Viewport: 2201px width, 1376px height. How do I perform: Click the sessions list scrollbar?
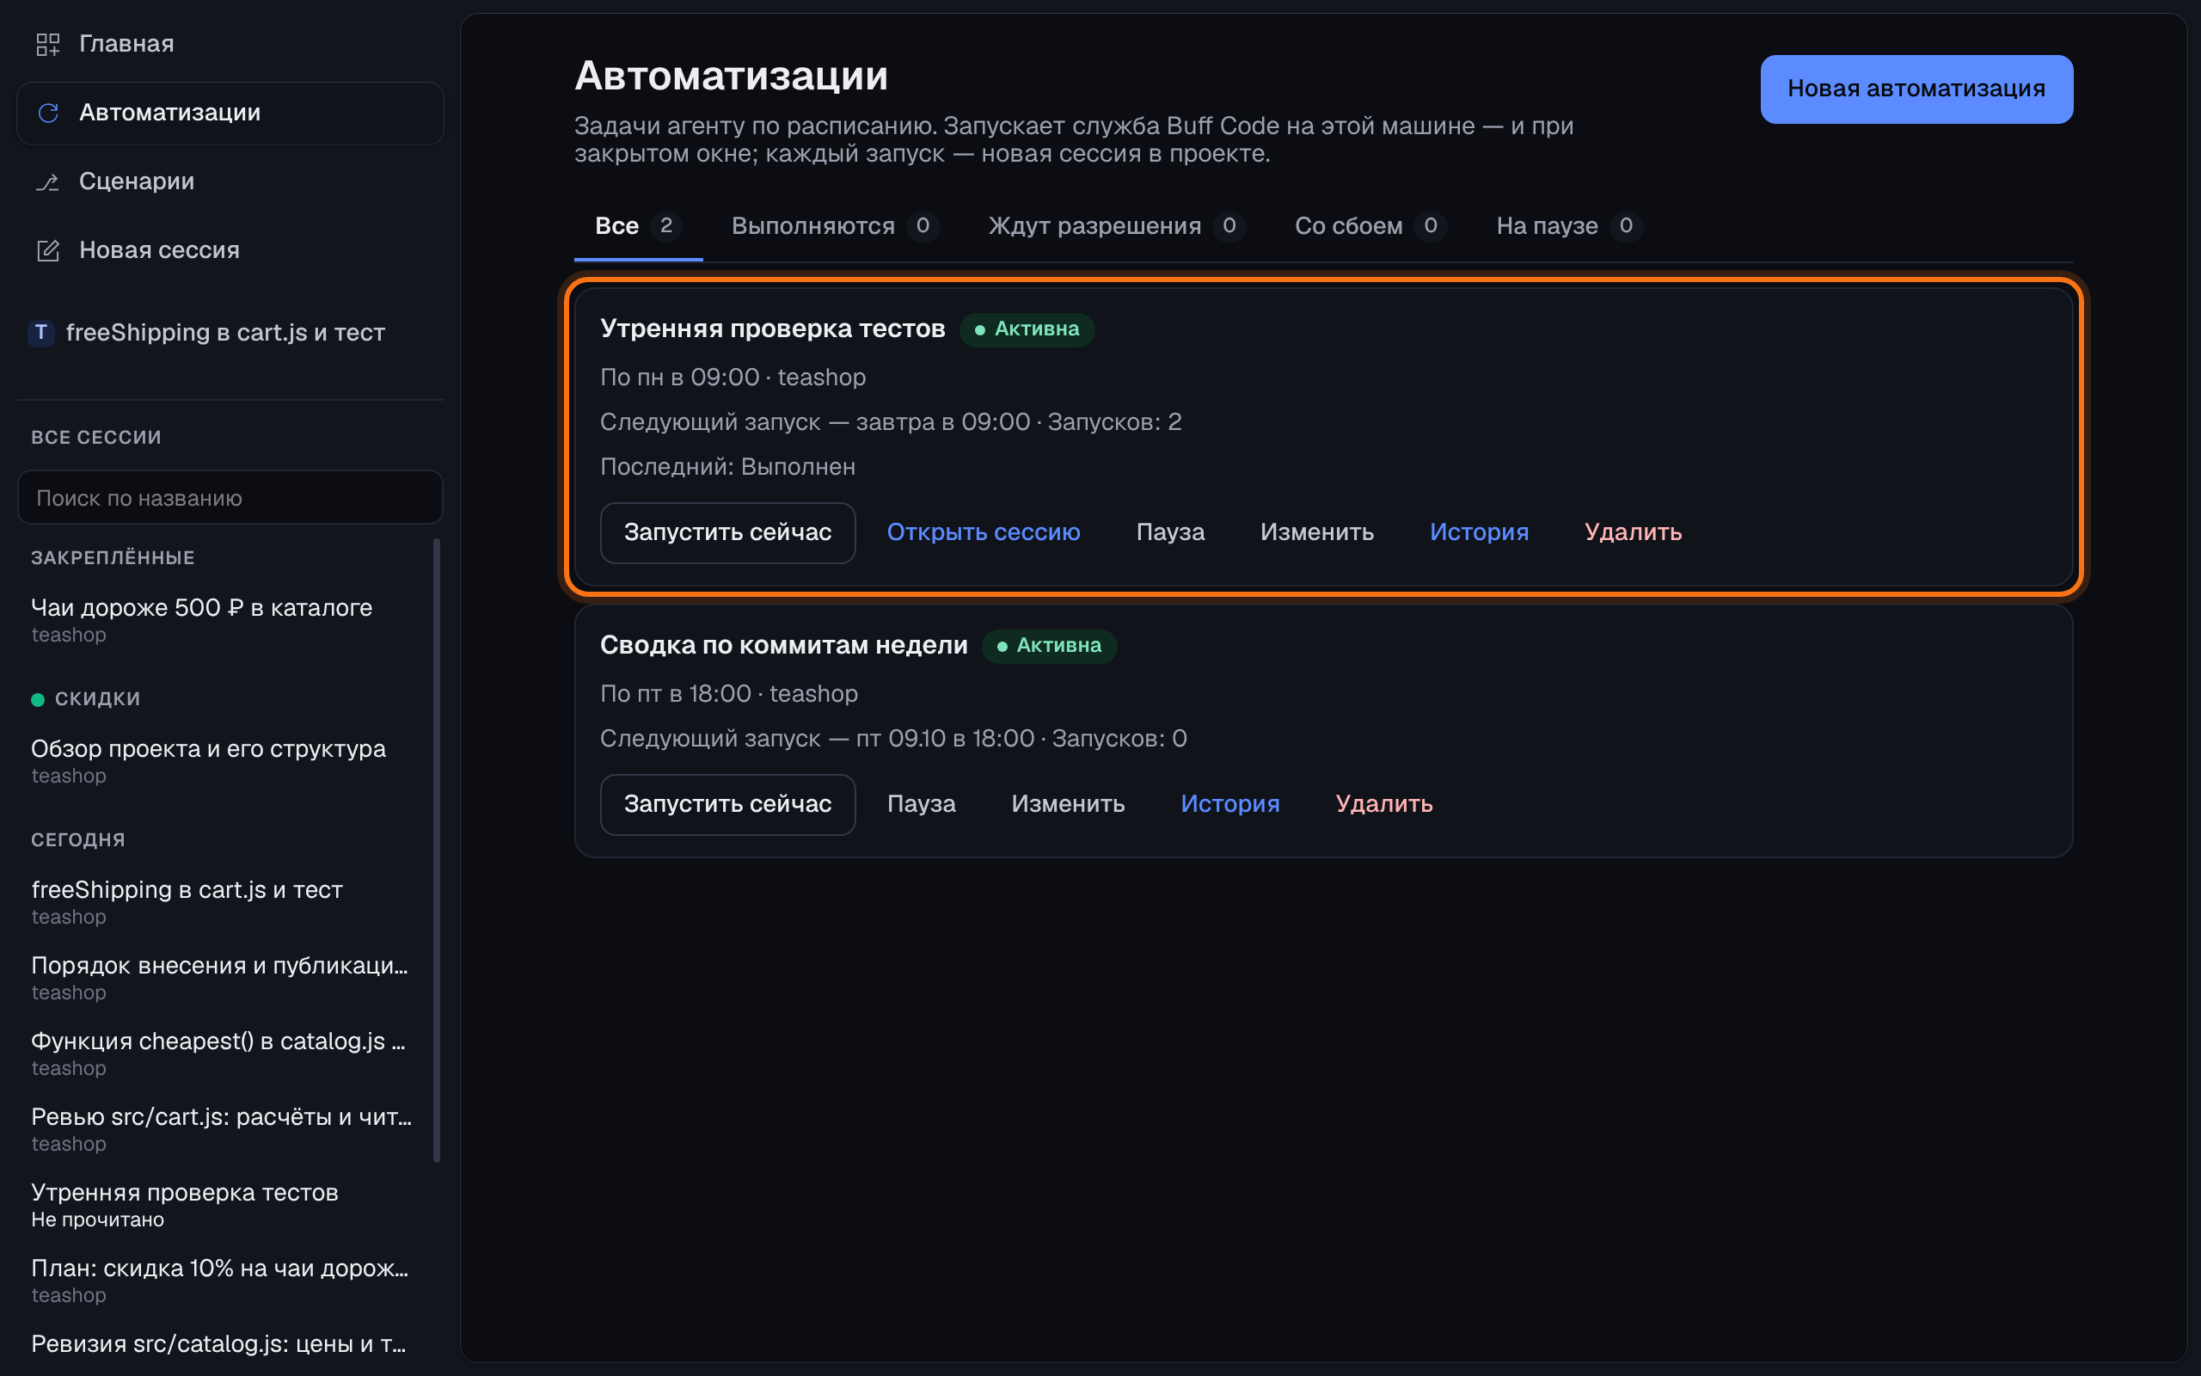pyautogui.click(x=437, y=850)
